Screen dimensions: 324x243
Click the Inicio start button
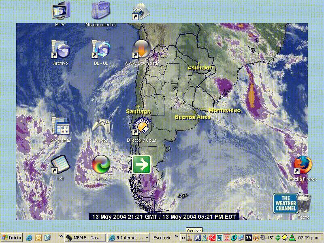pyautogui.click(x=12, y=238)
